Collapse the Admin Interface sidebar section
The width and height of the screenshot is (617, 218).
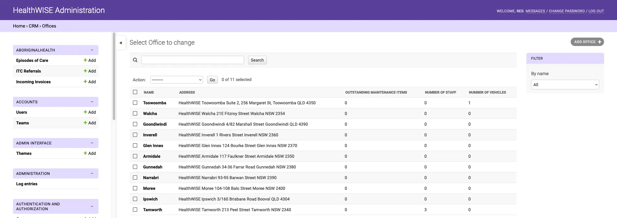coord(92,143)
